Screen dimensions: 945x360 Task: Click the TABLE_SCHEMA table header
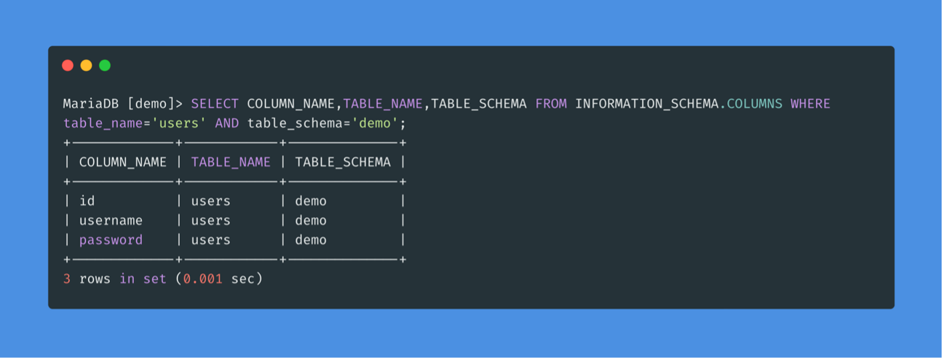343,162
